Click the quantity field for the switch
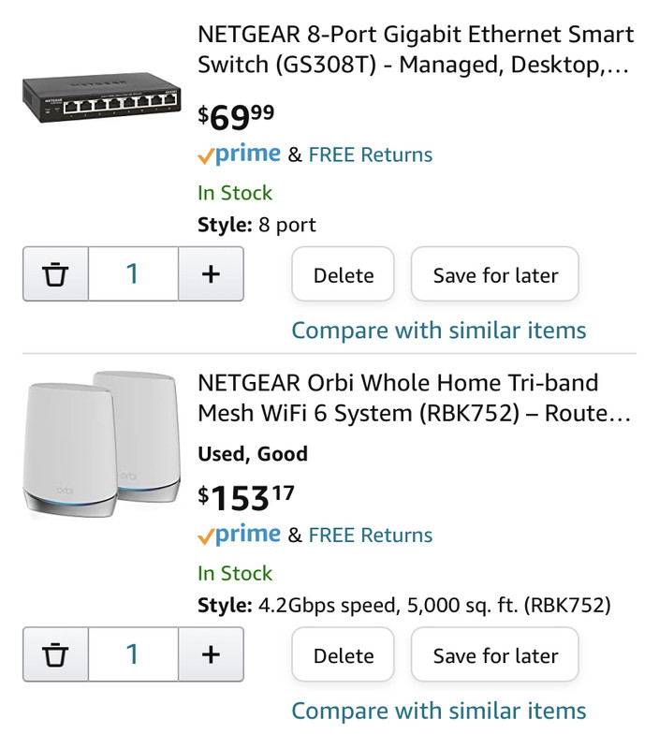The width and height of the screenshot is (659, 749). point(133,274)
